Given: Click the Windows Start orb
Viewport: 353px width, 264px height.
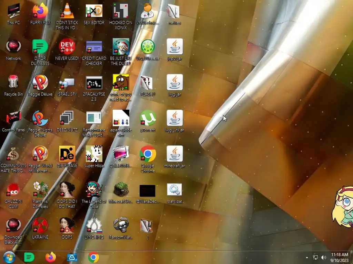Looking at the screenshot, I should pyautogui.click(x=9, y=257).
